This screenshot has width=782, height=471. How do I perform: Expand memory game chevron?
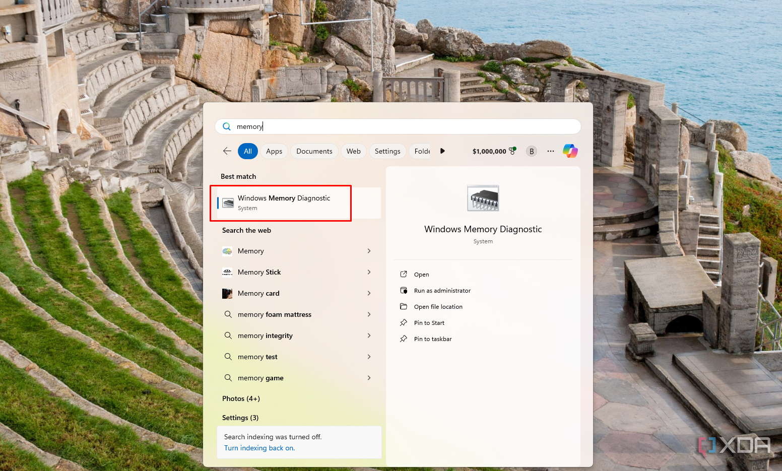(x=369, y=378)
